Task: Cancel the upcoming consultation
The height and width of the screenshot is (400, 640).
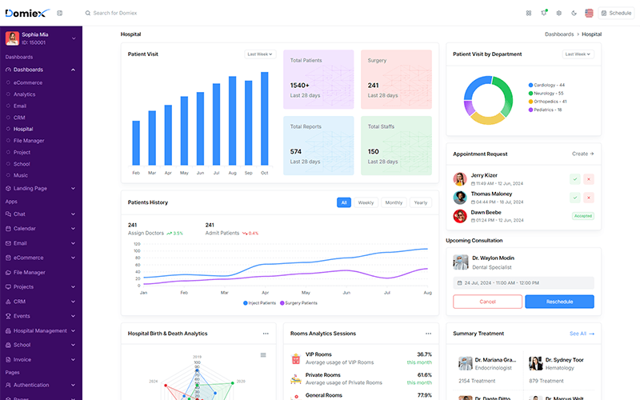Action: pos(487,302)
